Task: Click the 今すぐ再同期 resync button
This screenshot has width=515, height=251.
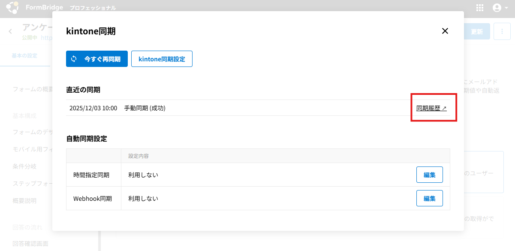Action: pyautogui.click(x=97, y=59)
